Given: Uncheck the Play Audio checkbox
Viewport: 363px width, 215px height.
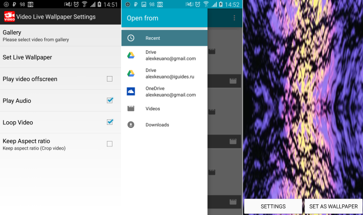Looking at the screenshot, I should (x=110, y=101).
